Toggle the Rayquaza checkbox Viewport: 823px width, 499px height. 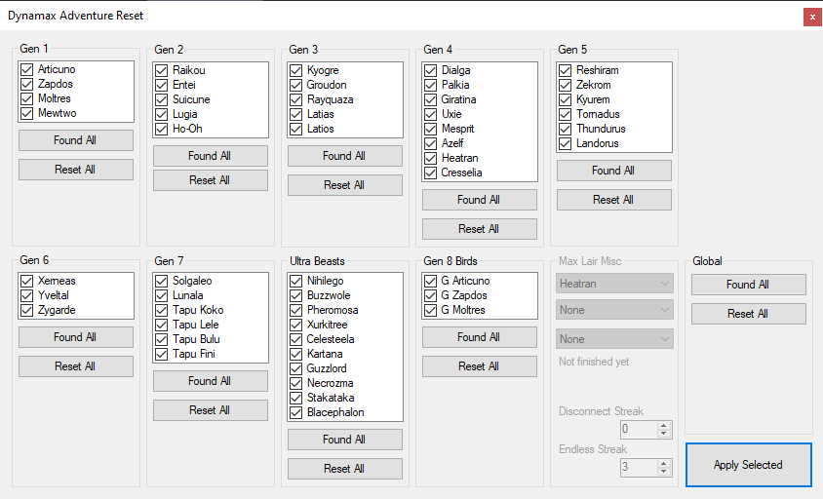tap(296, 99)
